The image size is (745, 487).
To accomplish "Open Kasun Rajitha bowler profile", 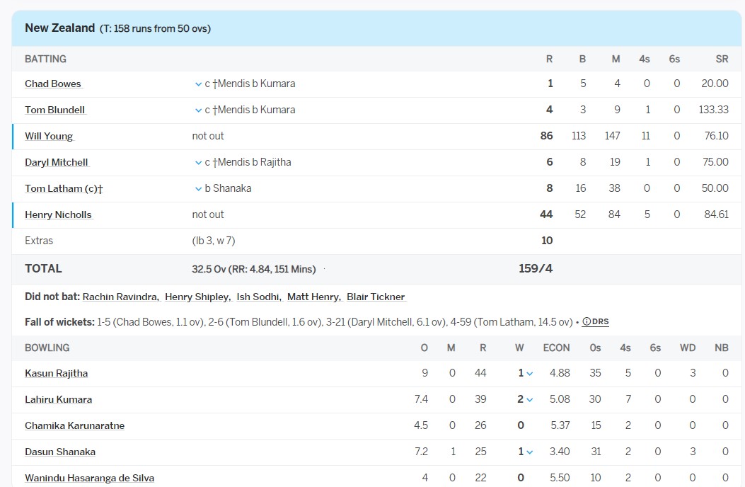I will (57, 373).
